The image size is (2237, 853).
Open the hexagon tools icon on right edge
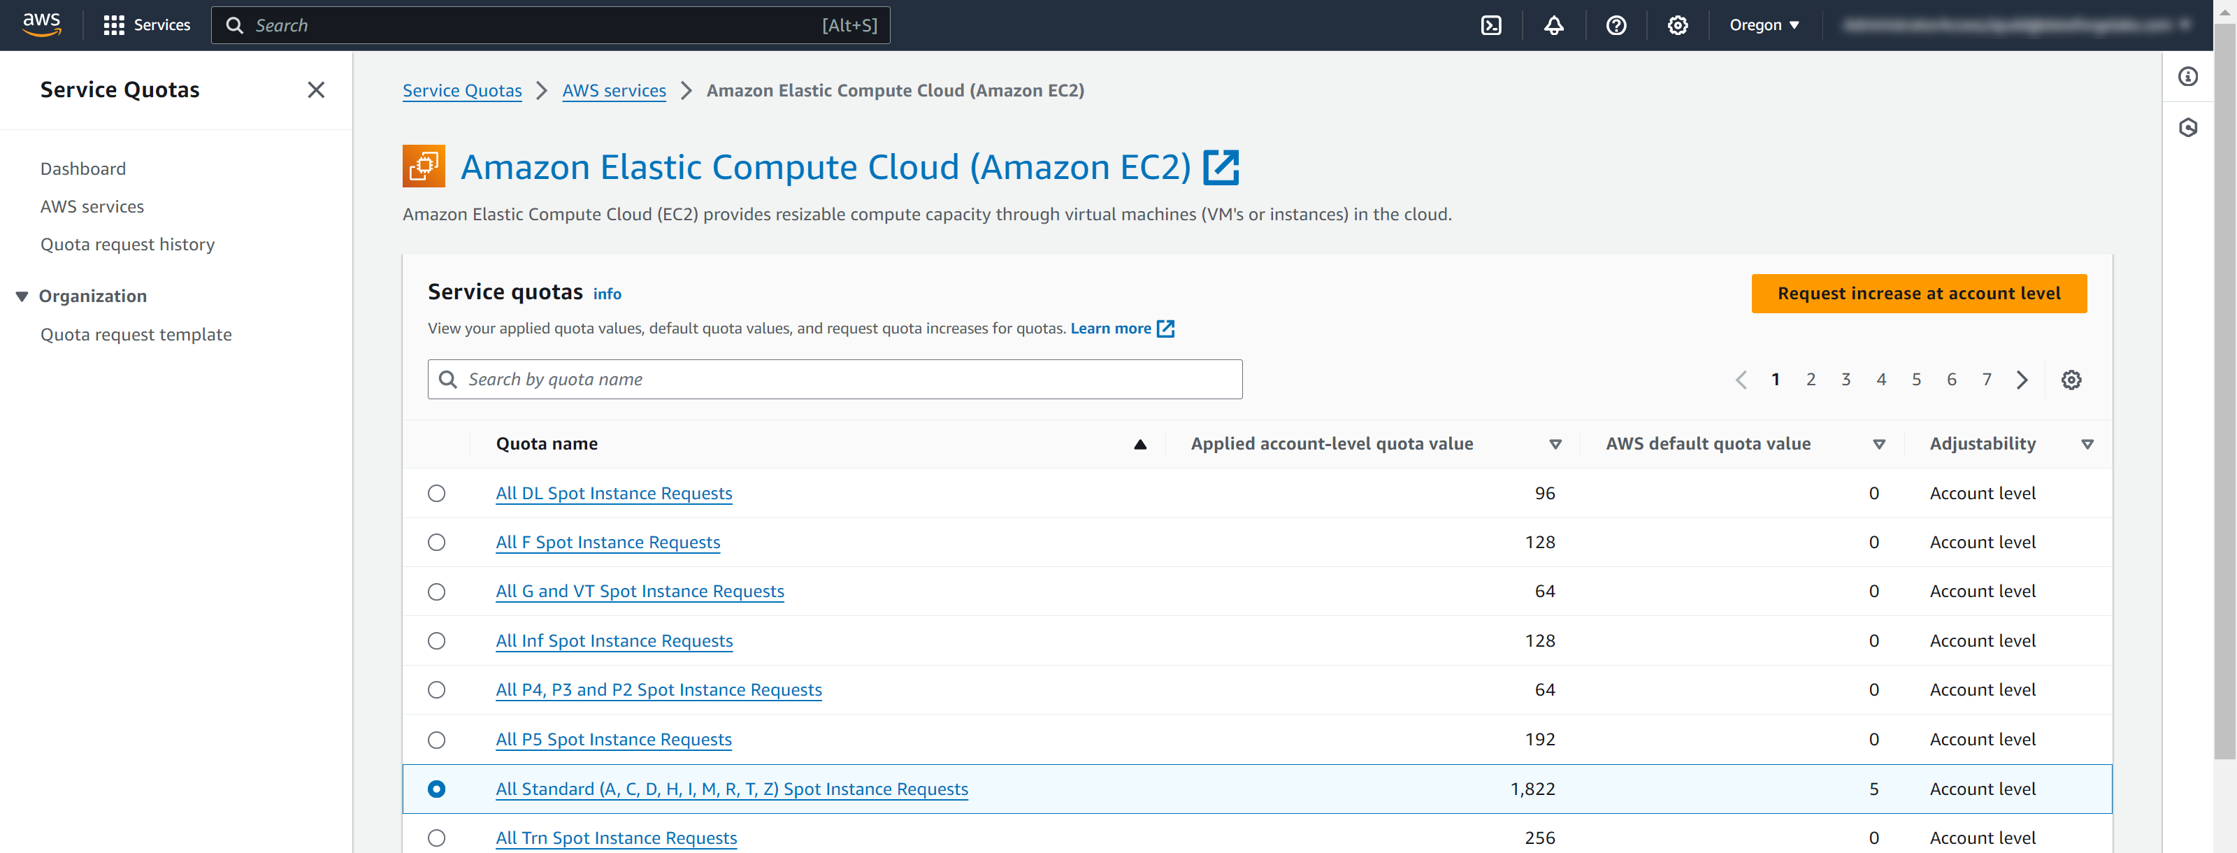pos(2187,128)
